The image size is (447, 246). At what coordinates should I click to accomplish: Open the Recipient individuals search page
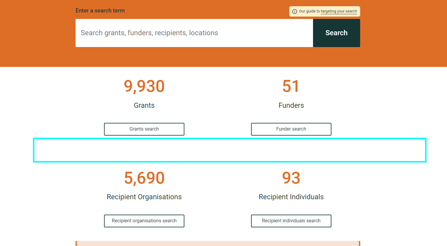(291, 221)
